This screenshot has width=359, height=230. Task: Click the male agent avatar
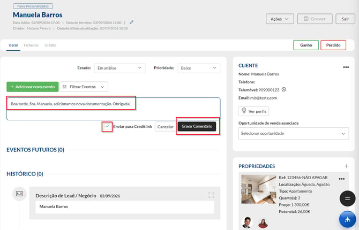247,222
